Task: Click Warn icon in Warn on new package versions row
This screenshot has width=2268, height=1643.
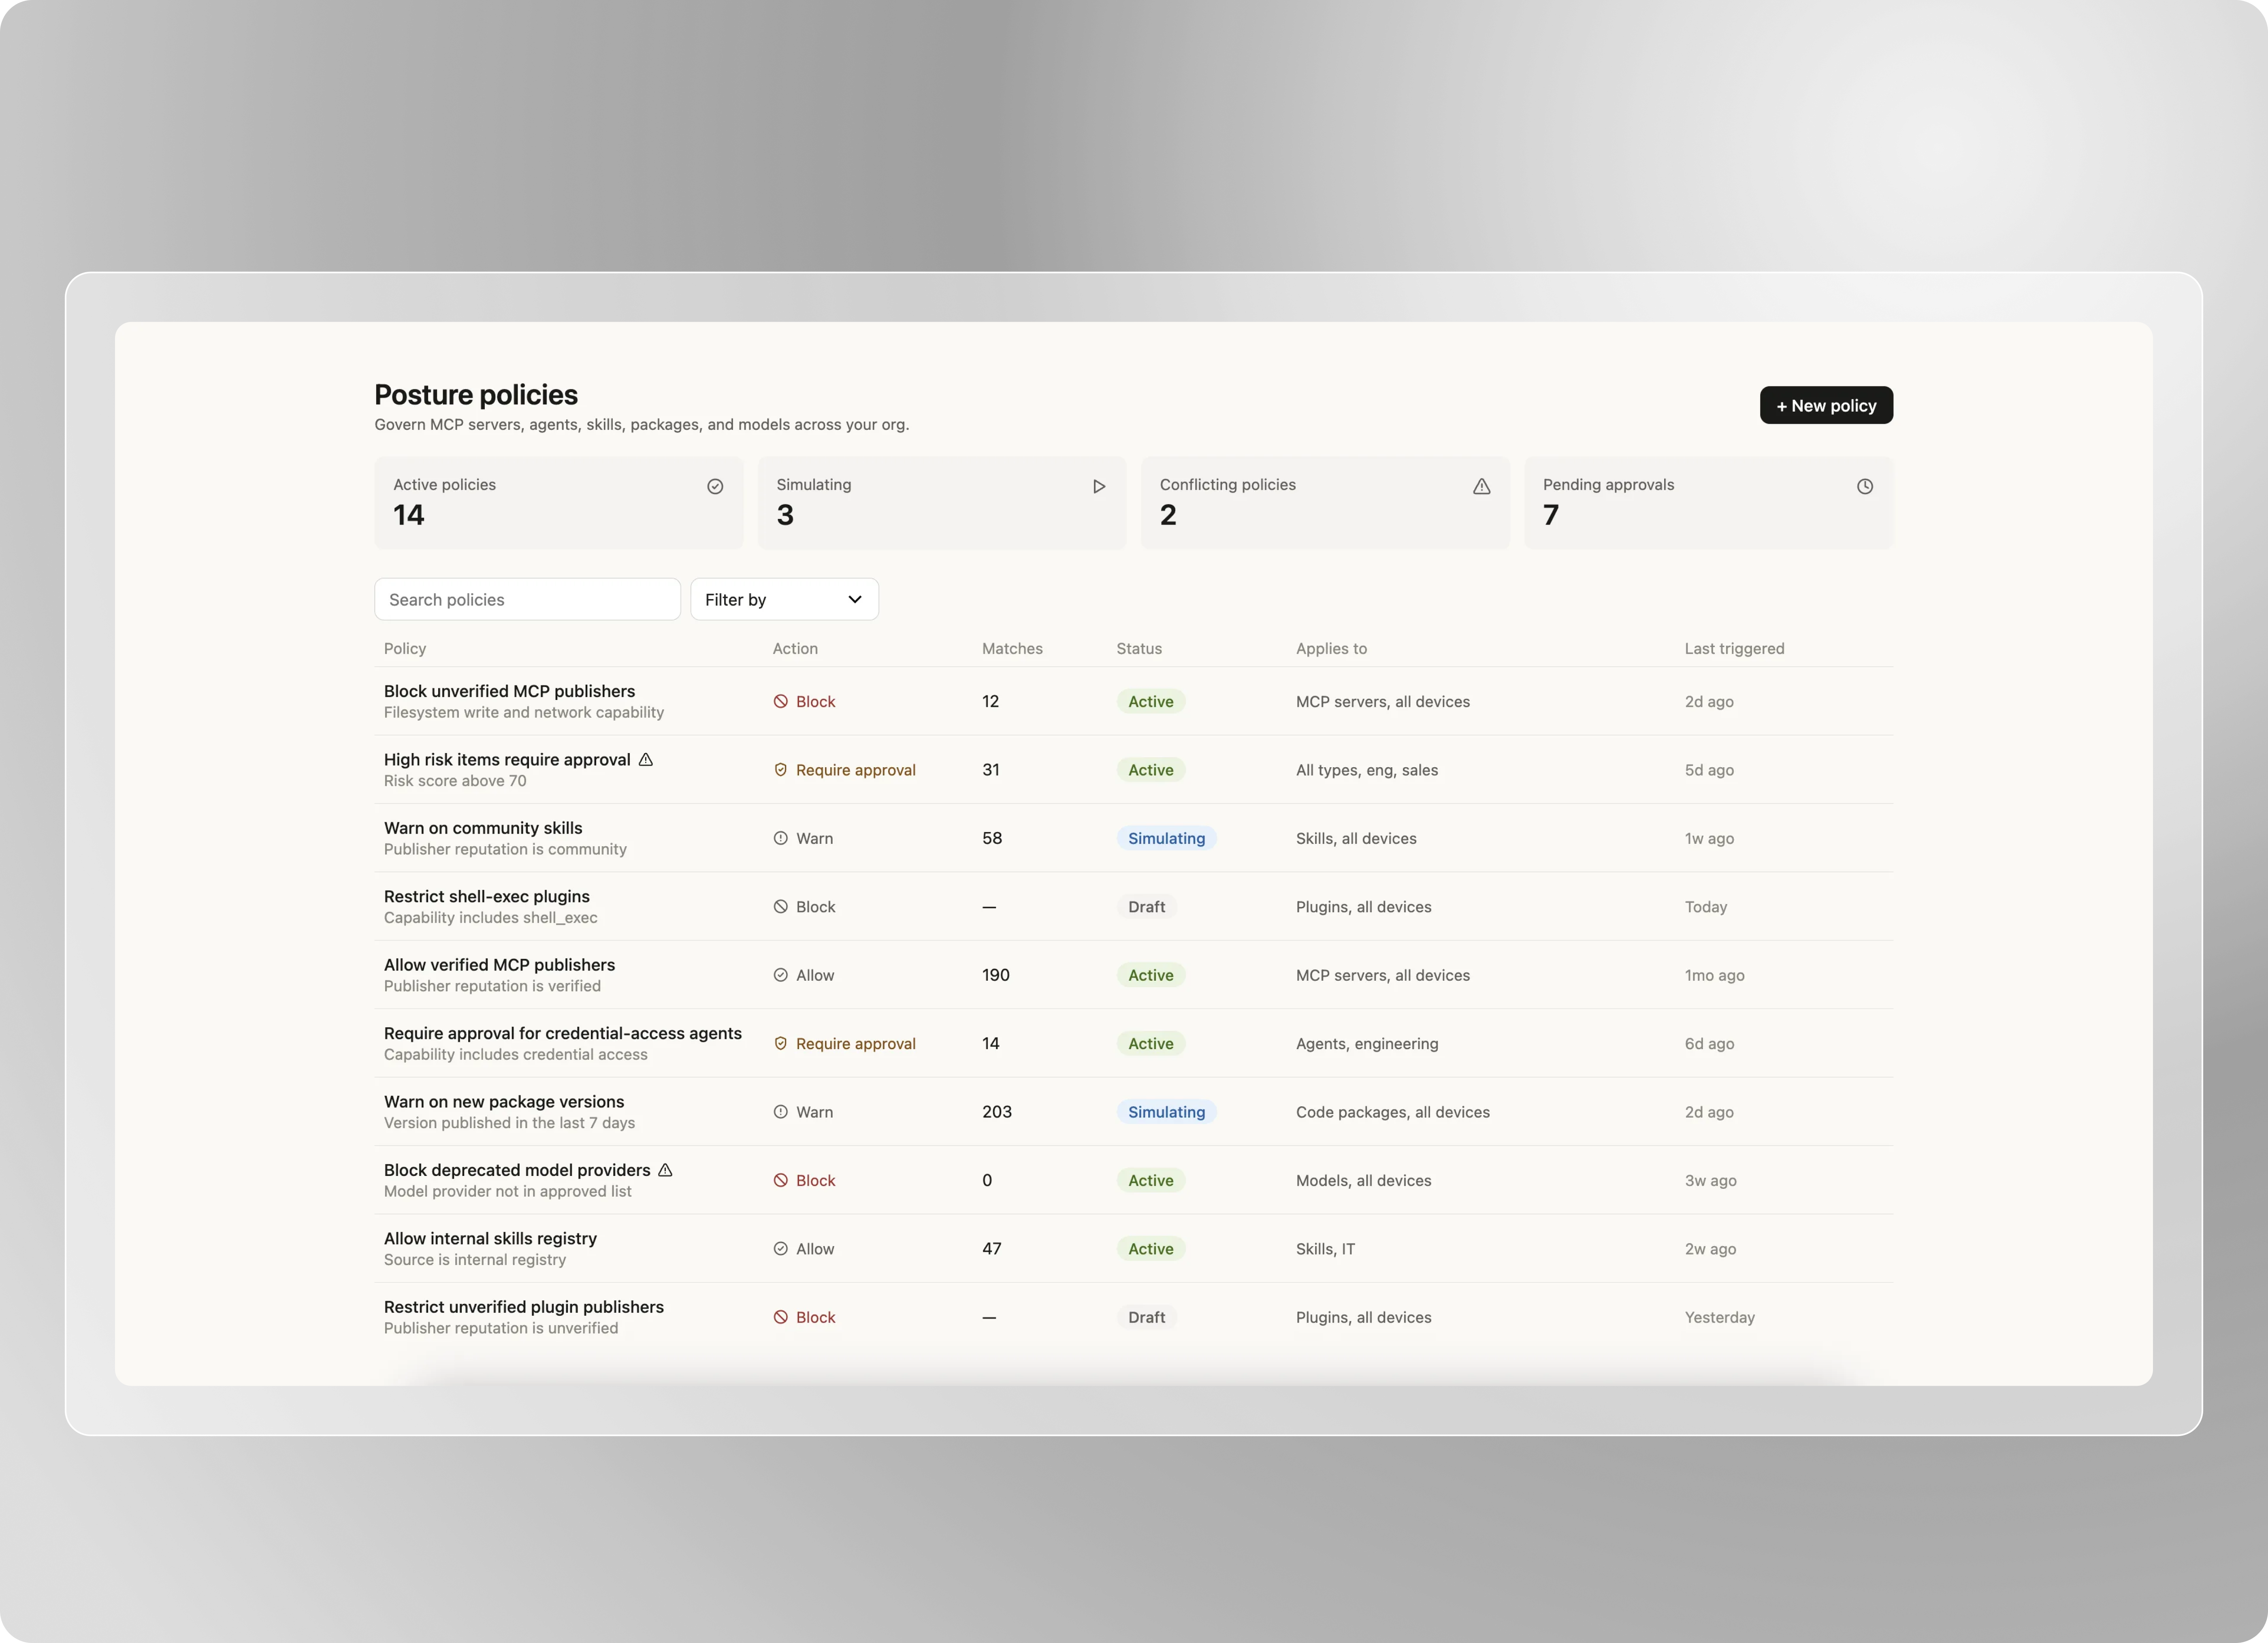Action: point(780,1111)
